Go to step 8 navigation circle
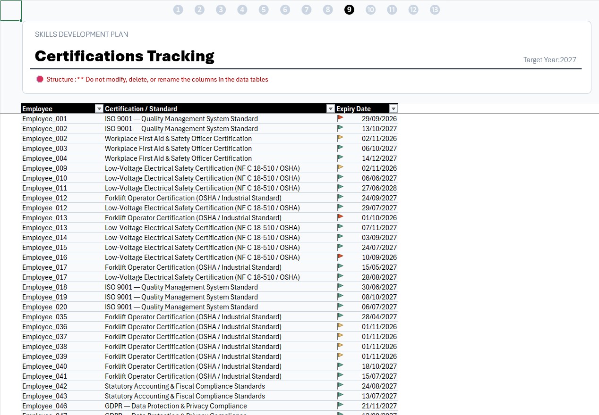Screen dimensions: 599x415 pyautogui.click(x=328, y=9)
